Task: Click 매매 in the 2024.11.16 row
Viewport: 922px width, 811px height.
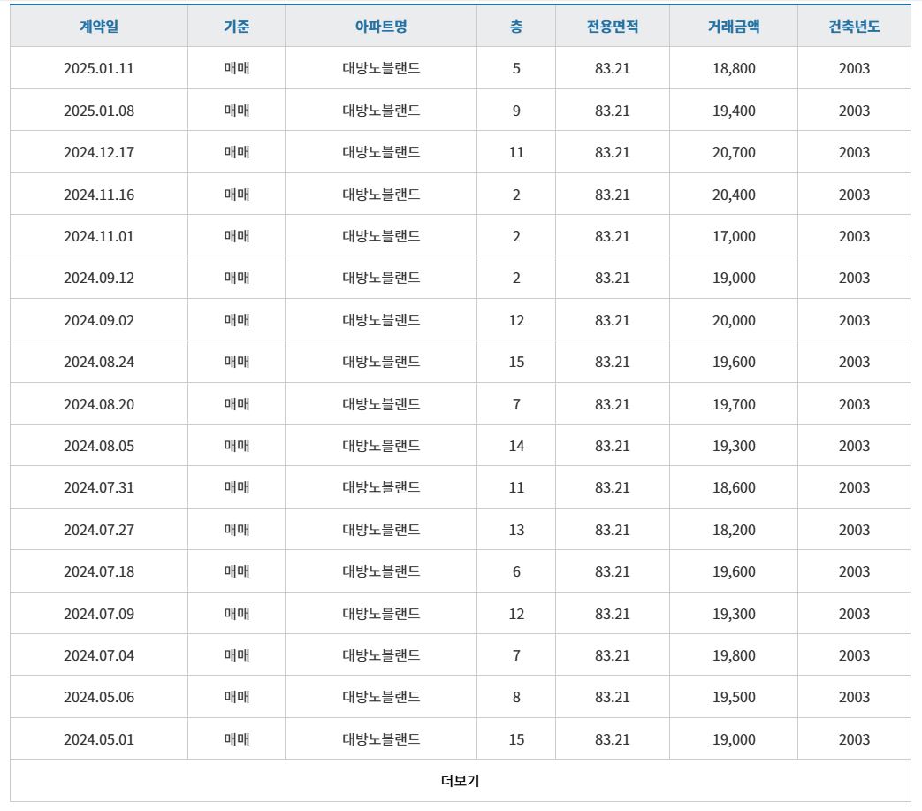Action: tap(236, 195)
